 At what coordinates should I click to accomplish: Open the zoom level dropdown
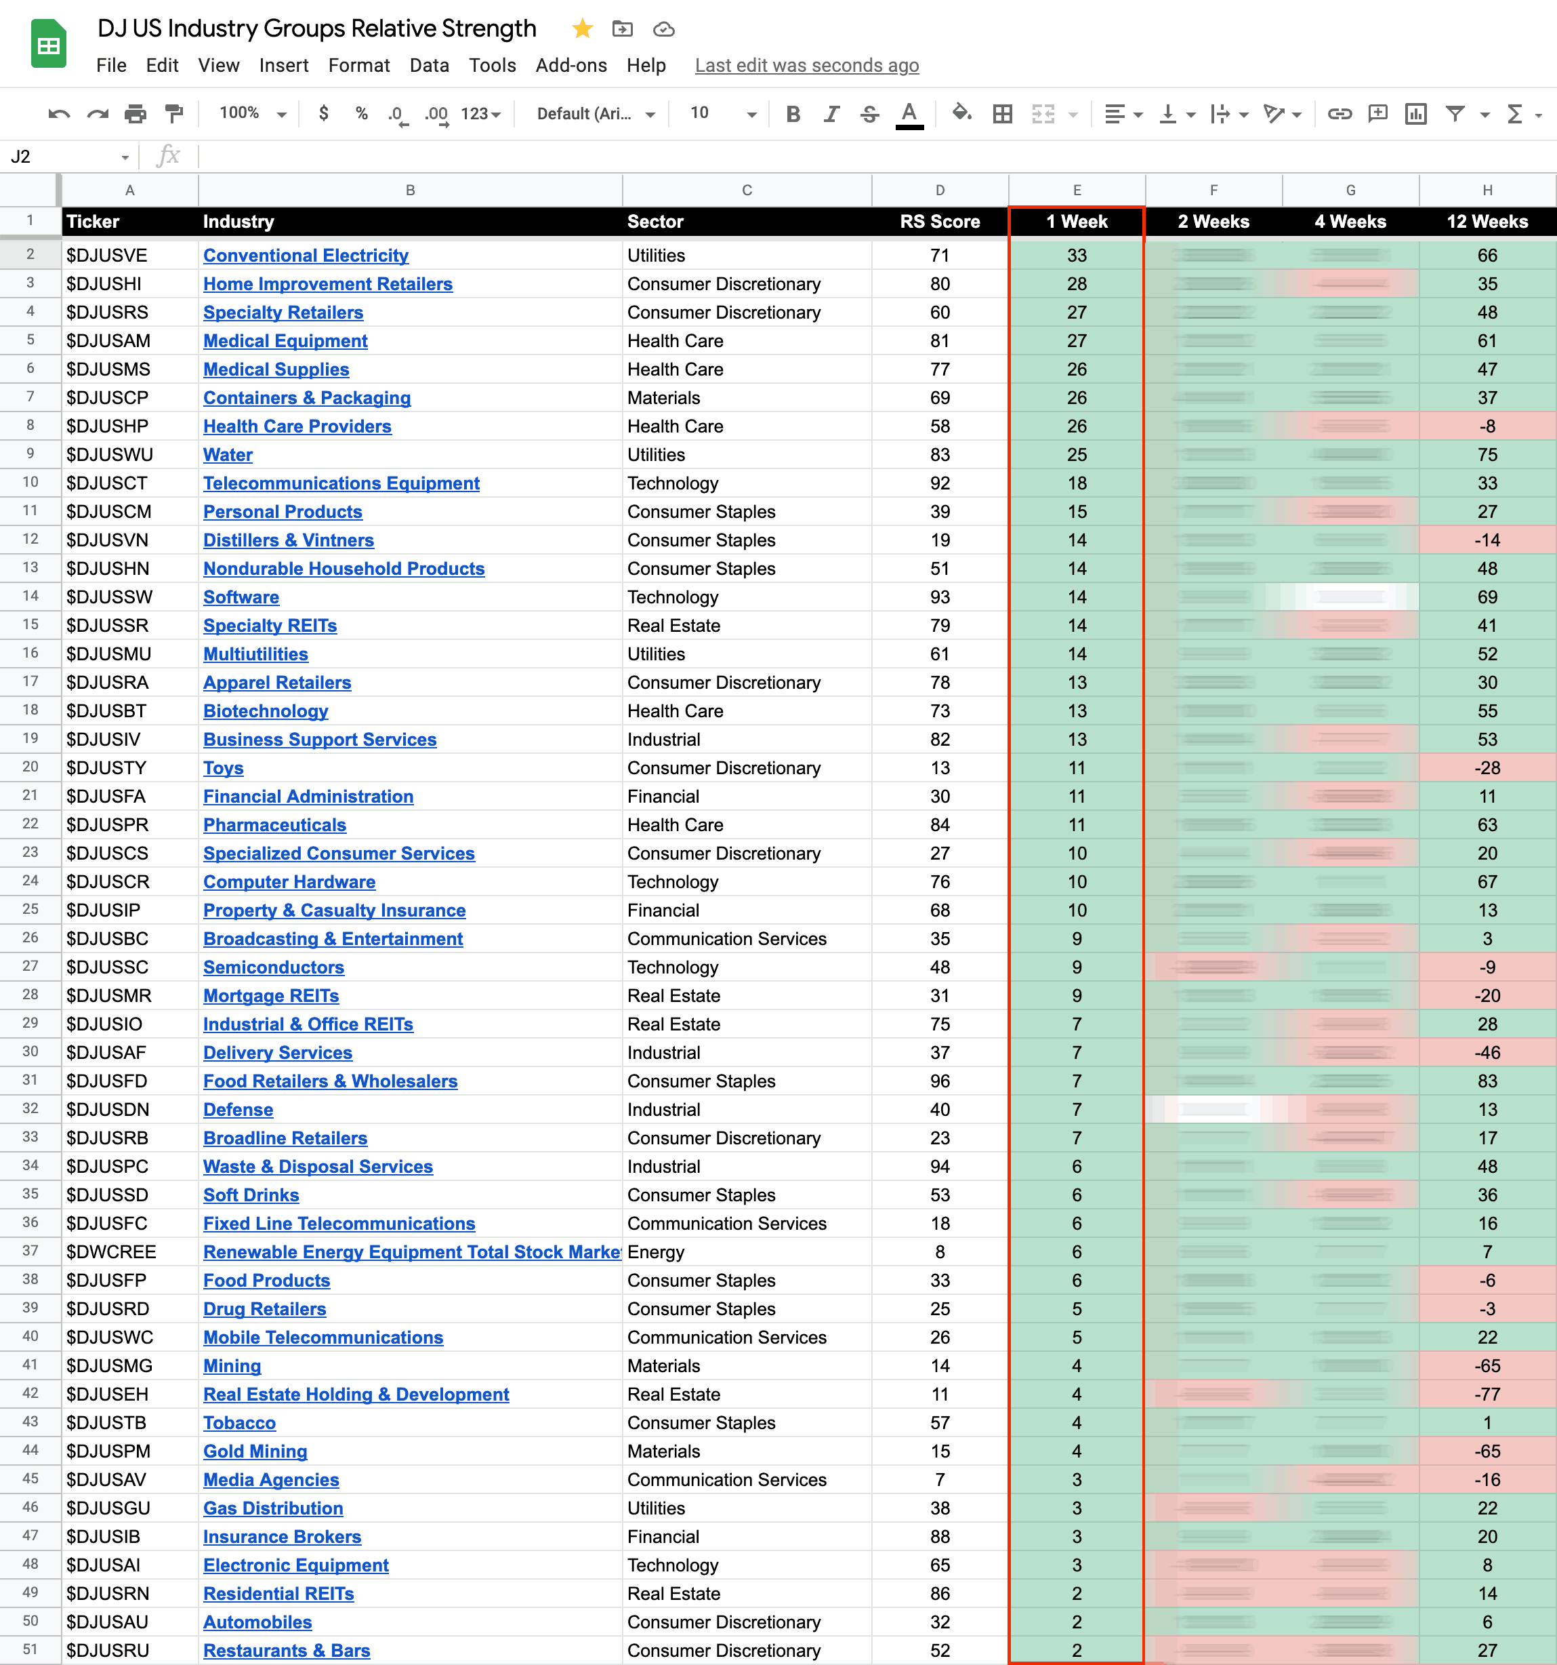pos(253,113)
